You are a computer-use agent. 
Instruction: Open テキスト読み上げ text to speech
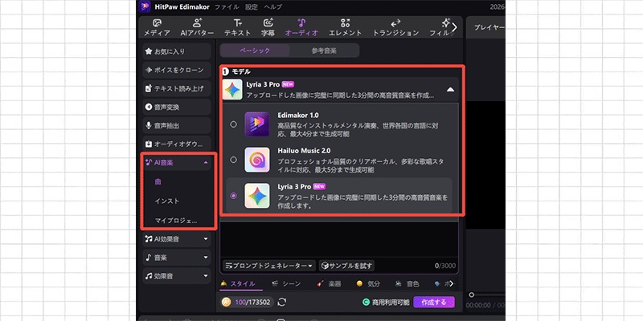click(x=177, y=88)
